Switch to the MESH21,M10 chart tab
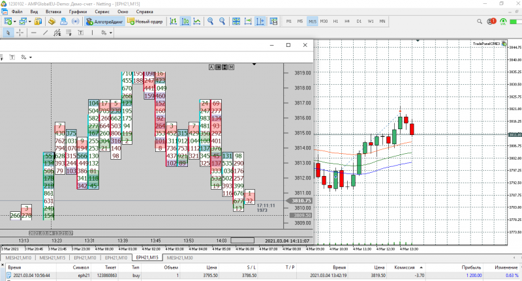Screen dimensions: 522x281 coord(18,258)
